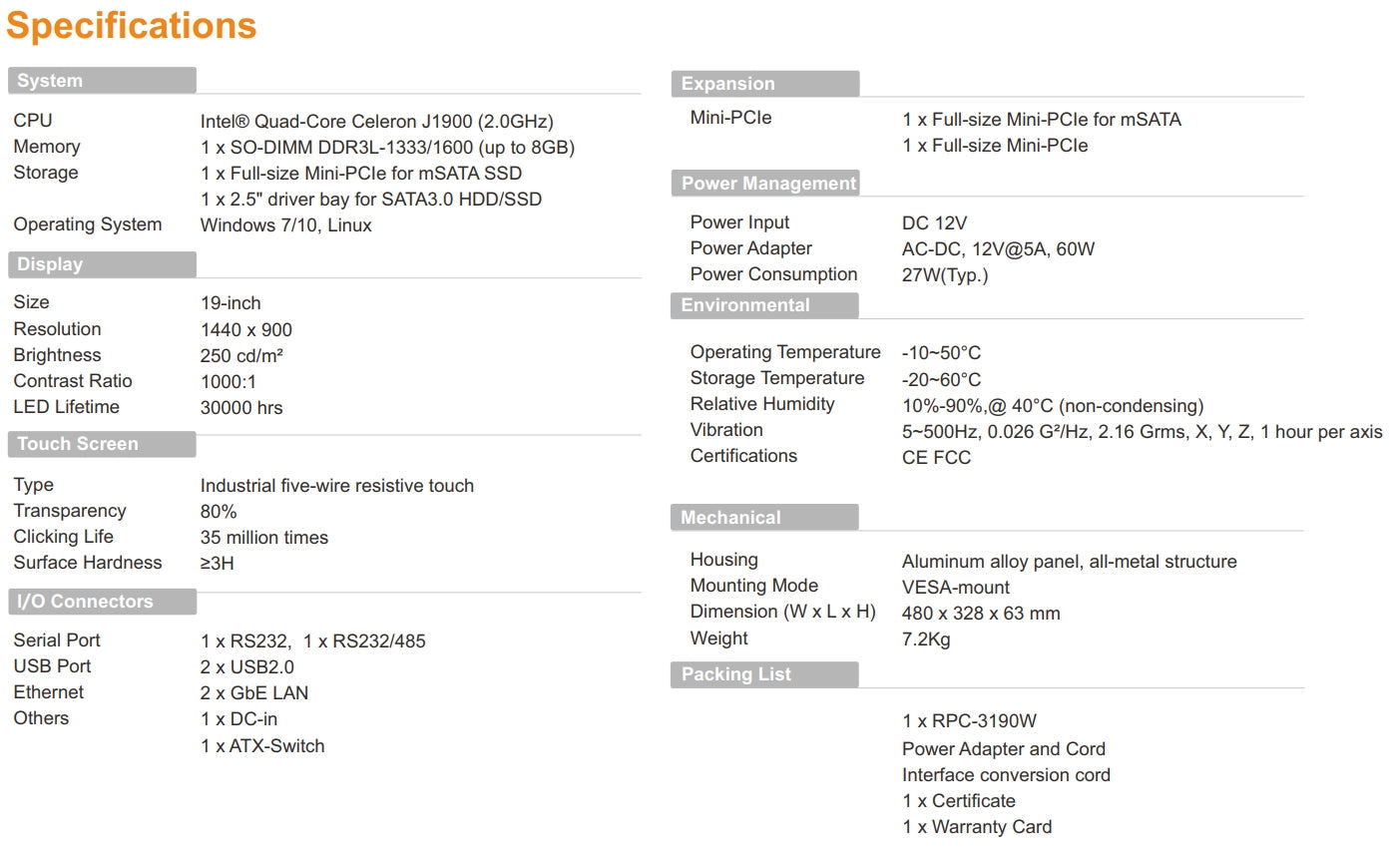Click the Operating System label
The height and width of the screenshot is (850, 1397).
(88, 224)
